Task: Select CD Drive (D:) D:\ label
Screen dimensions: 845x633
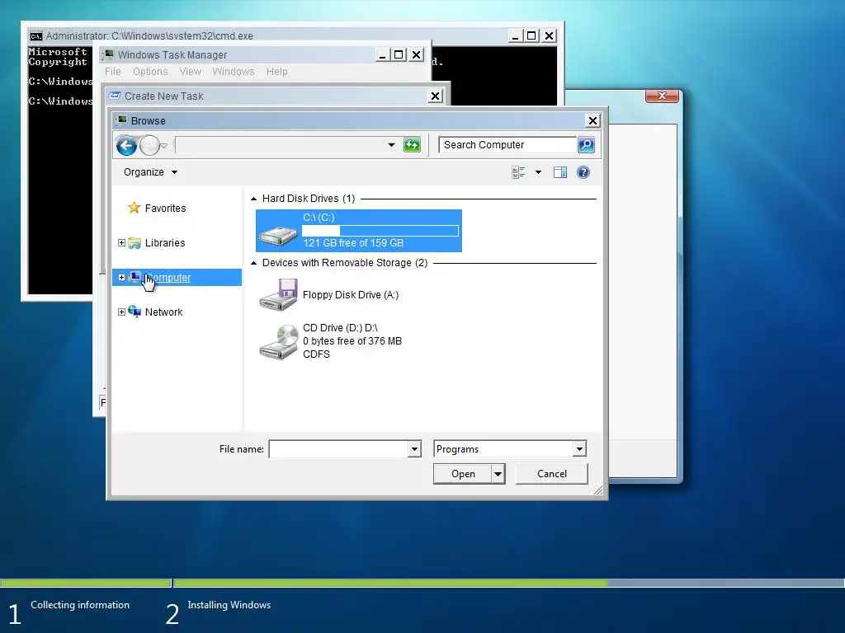Action: pos(340,328)
